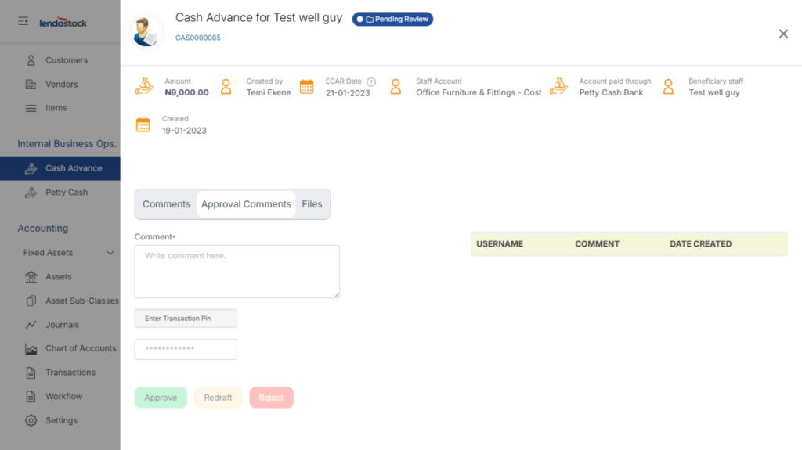Open Customers from the sidebar
Screen dimensions: 802x450
66,60
